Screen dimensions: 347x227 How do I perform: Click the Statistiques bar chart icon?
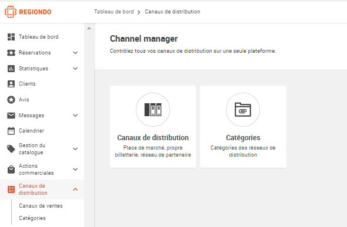pyautogui.click(x=11, y=69)
